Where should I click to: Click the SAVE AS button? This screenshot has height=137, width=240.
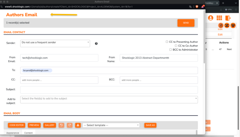pos(150,125)
